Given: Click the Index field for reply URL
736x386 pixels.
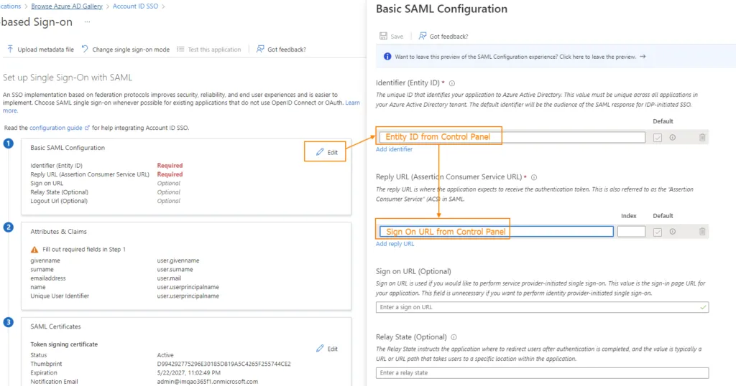Looking at the screenshot, I should click(x=631, y=232).
